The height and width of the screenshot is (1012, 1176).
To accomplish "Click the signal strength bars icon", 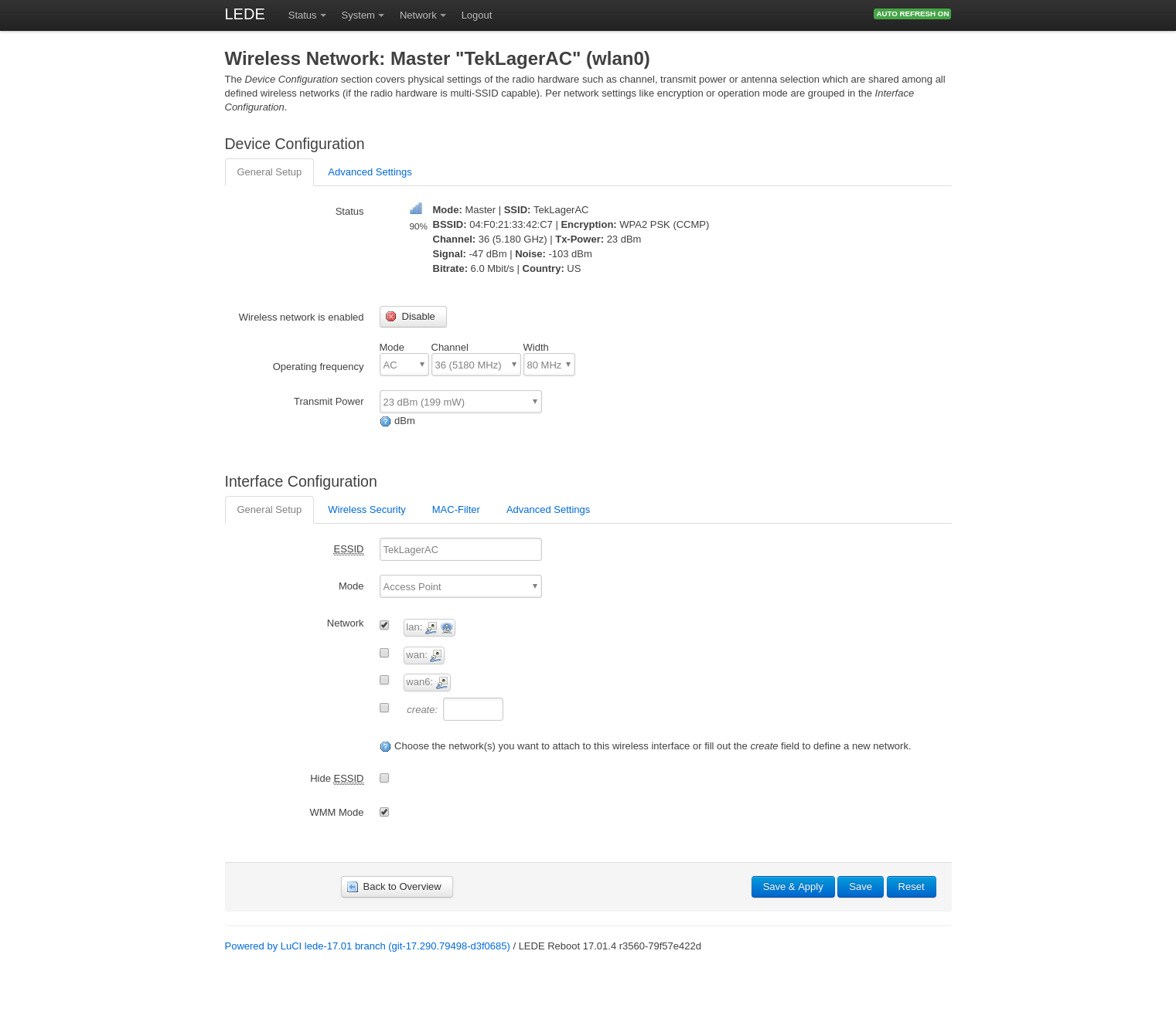I will [x=416, y=208].
